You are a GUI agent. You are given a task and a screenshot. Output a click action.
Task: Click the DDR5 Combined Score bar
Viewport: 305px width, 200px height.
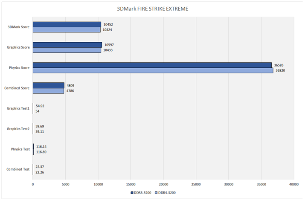click(48, 85)
